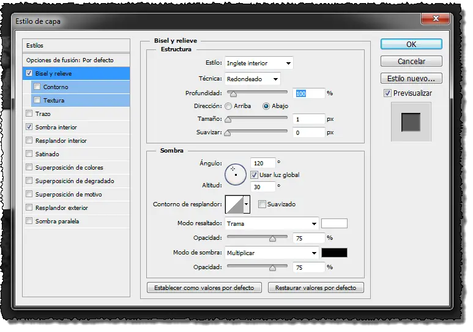Click the style preview thumbnail square
The width and height of the screenshot is (473, 332).
pos(411,122)
